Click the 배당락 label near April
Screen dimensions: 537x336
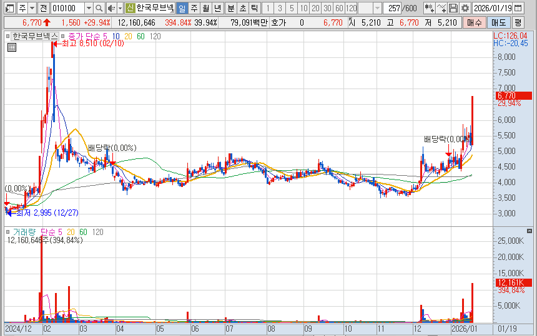tap(112, 148)
